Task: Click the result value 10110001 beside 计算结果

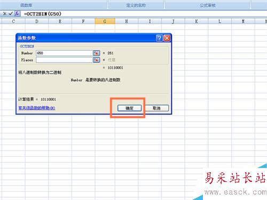Action: pyautogui.click(x=48, y=99)
